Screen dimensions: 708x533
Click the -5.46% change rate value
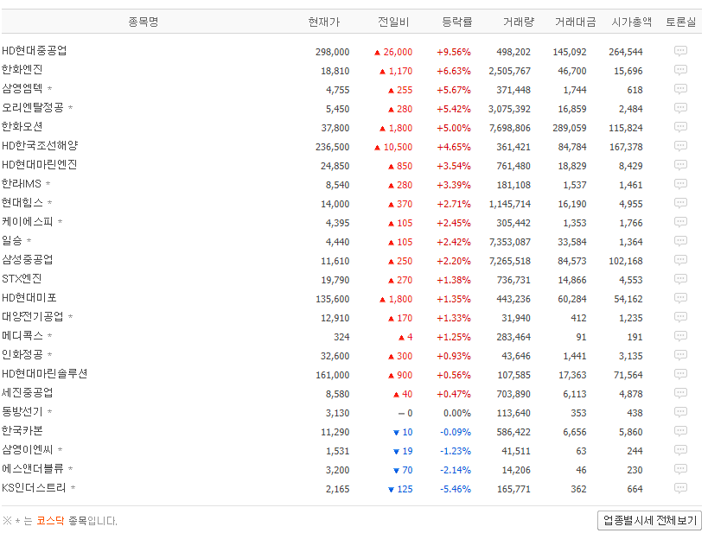click(x=456, y=489)
